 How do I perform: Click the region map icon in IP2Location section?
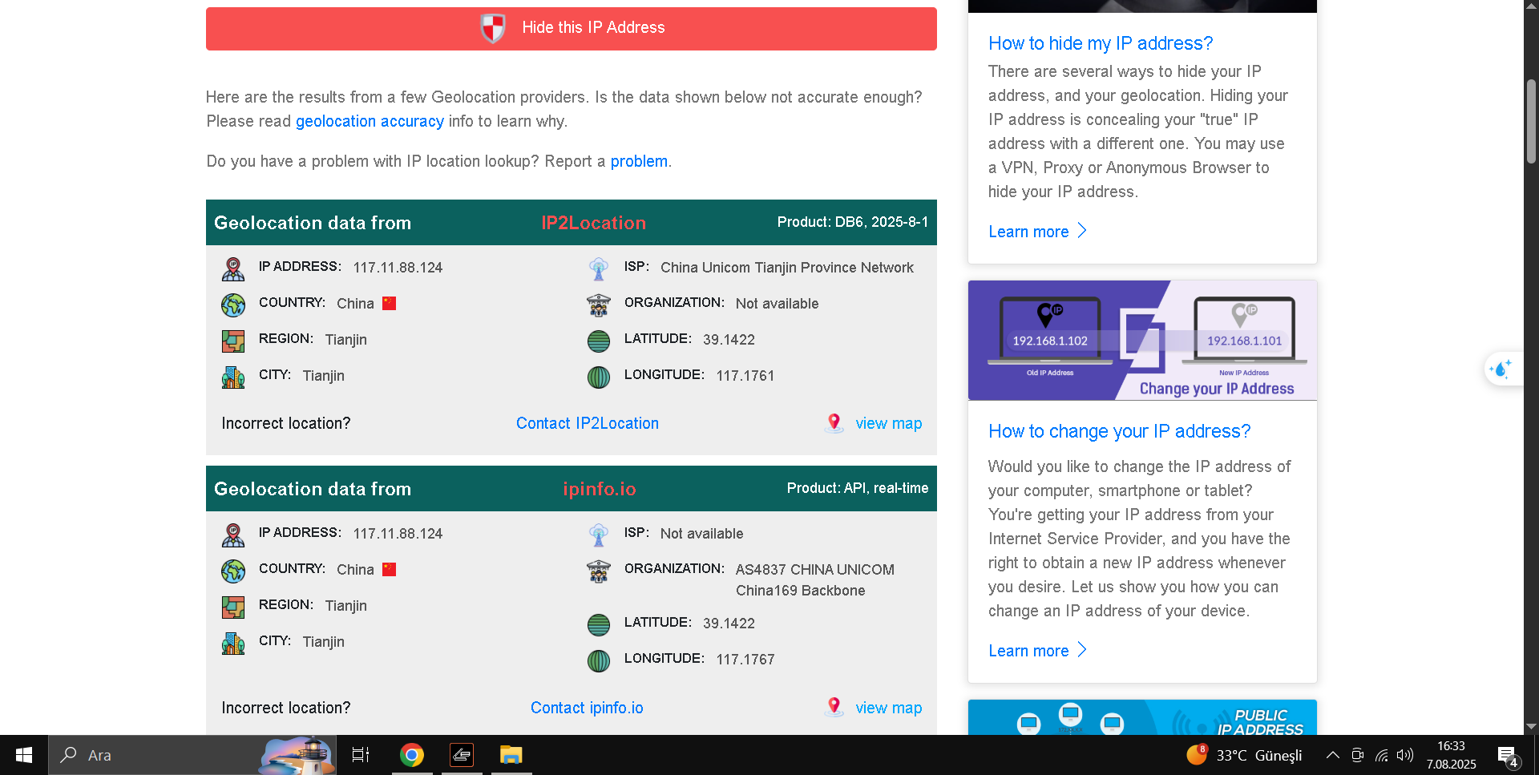coord(233,341)
